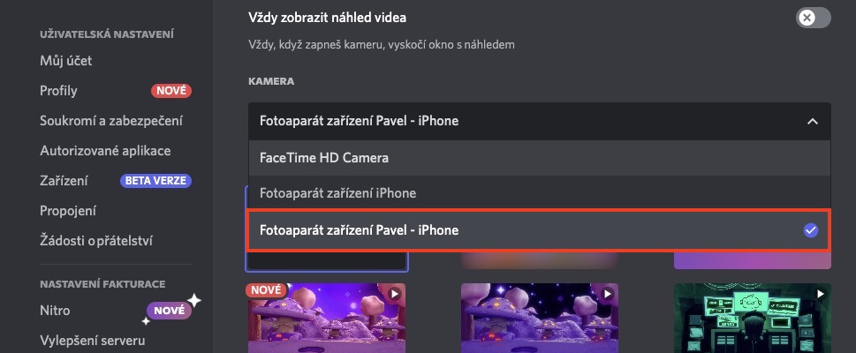Open Žádosti o přátelství settings
Image resolution: width=856 pixels, height=353 pixels.
(96, 241)
